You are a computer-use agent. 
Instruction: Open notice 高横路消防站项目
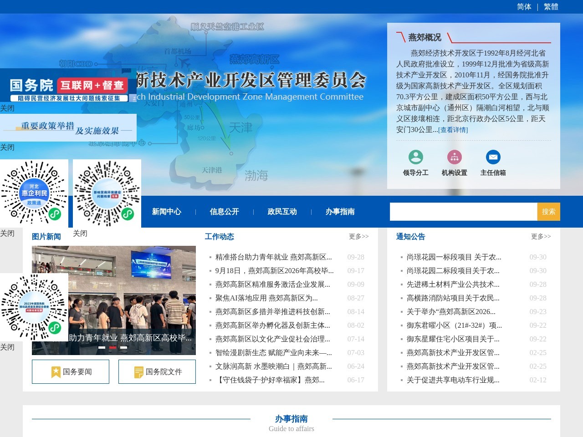click(453, 298)
